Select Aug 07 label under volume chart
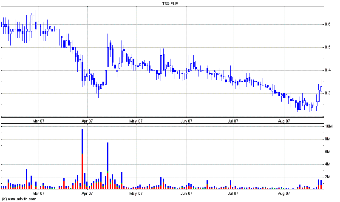Image resolution: width=340 pixels, height=202 pixels. pyautogui.click(x=284, y=193)
